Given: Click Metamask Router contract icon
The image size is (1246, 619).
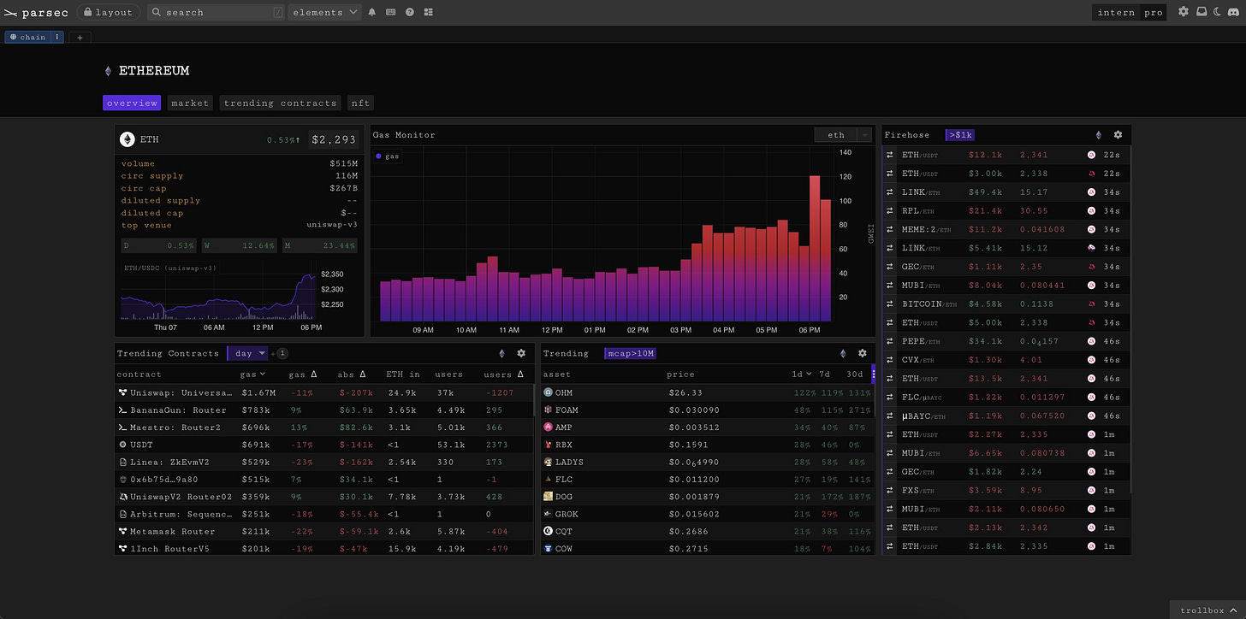Looking at the screenshot, I should pyautogui.click(x=123, y=531).
